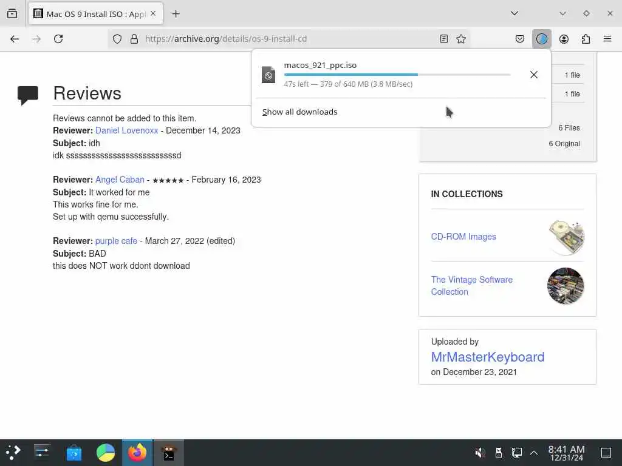622x466 pixels.
Task: Open the Firefox account icon
Action: pos(564,39)
